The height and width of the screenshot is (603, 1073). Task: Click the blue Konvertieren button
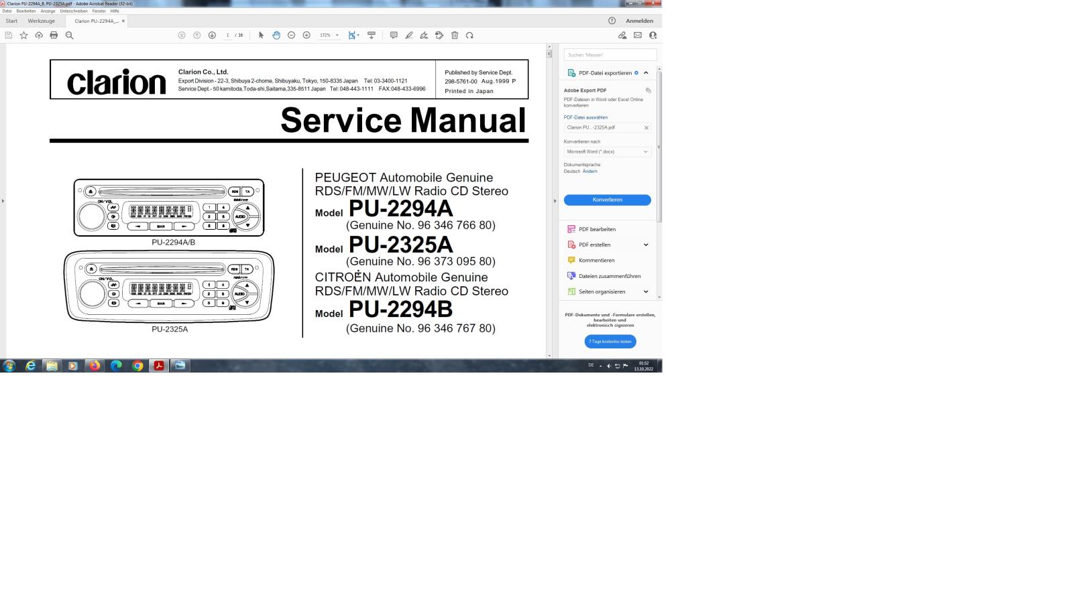coord(608,200)
